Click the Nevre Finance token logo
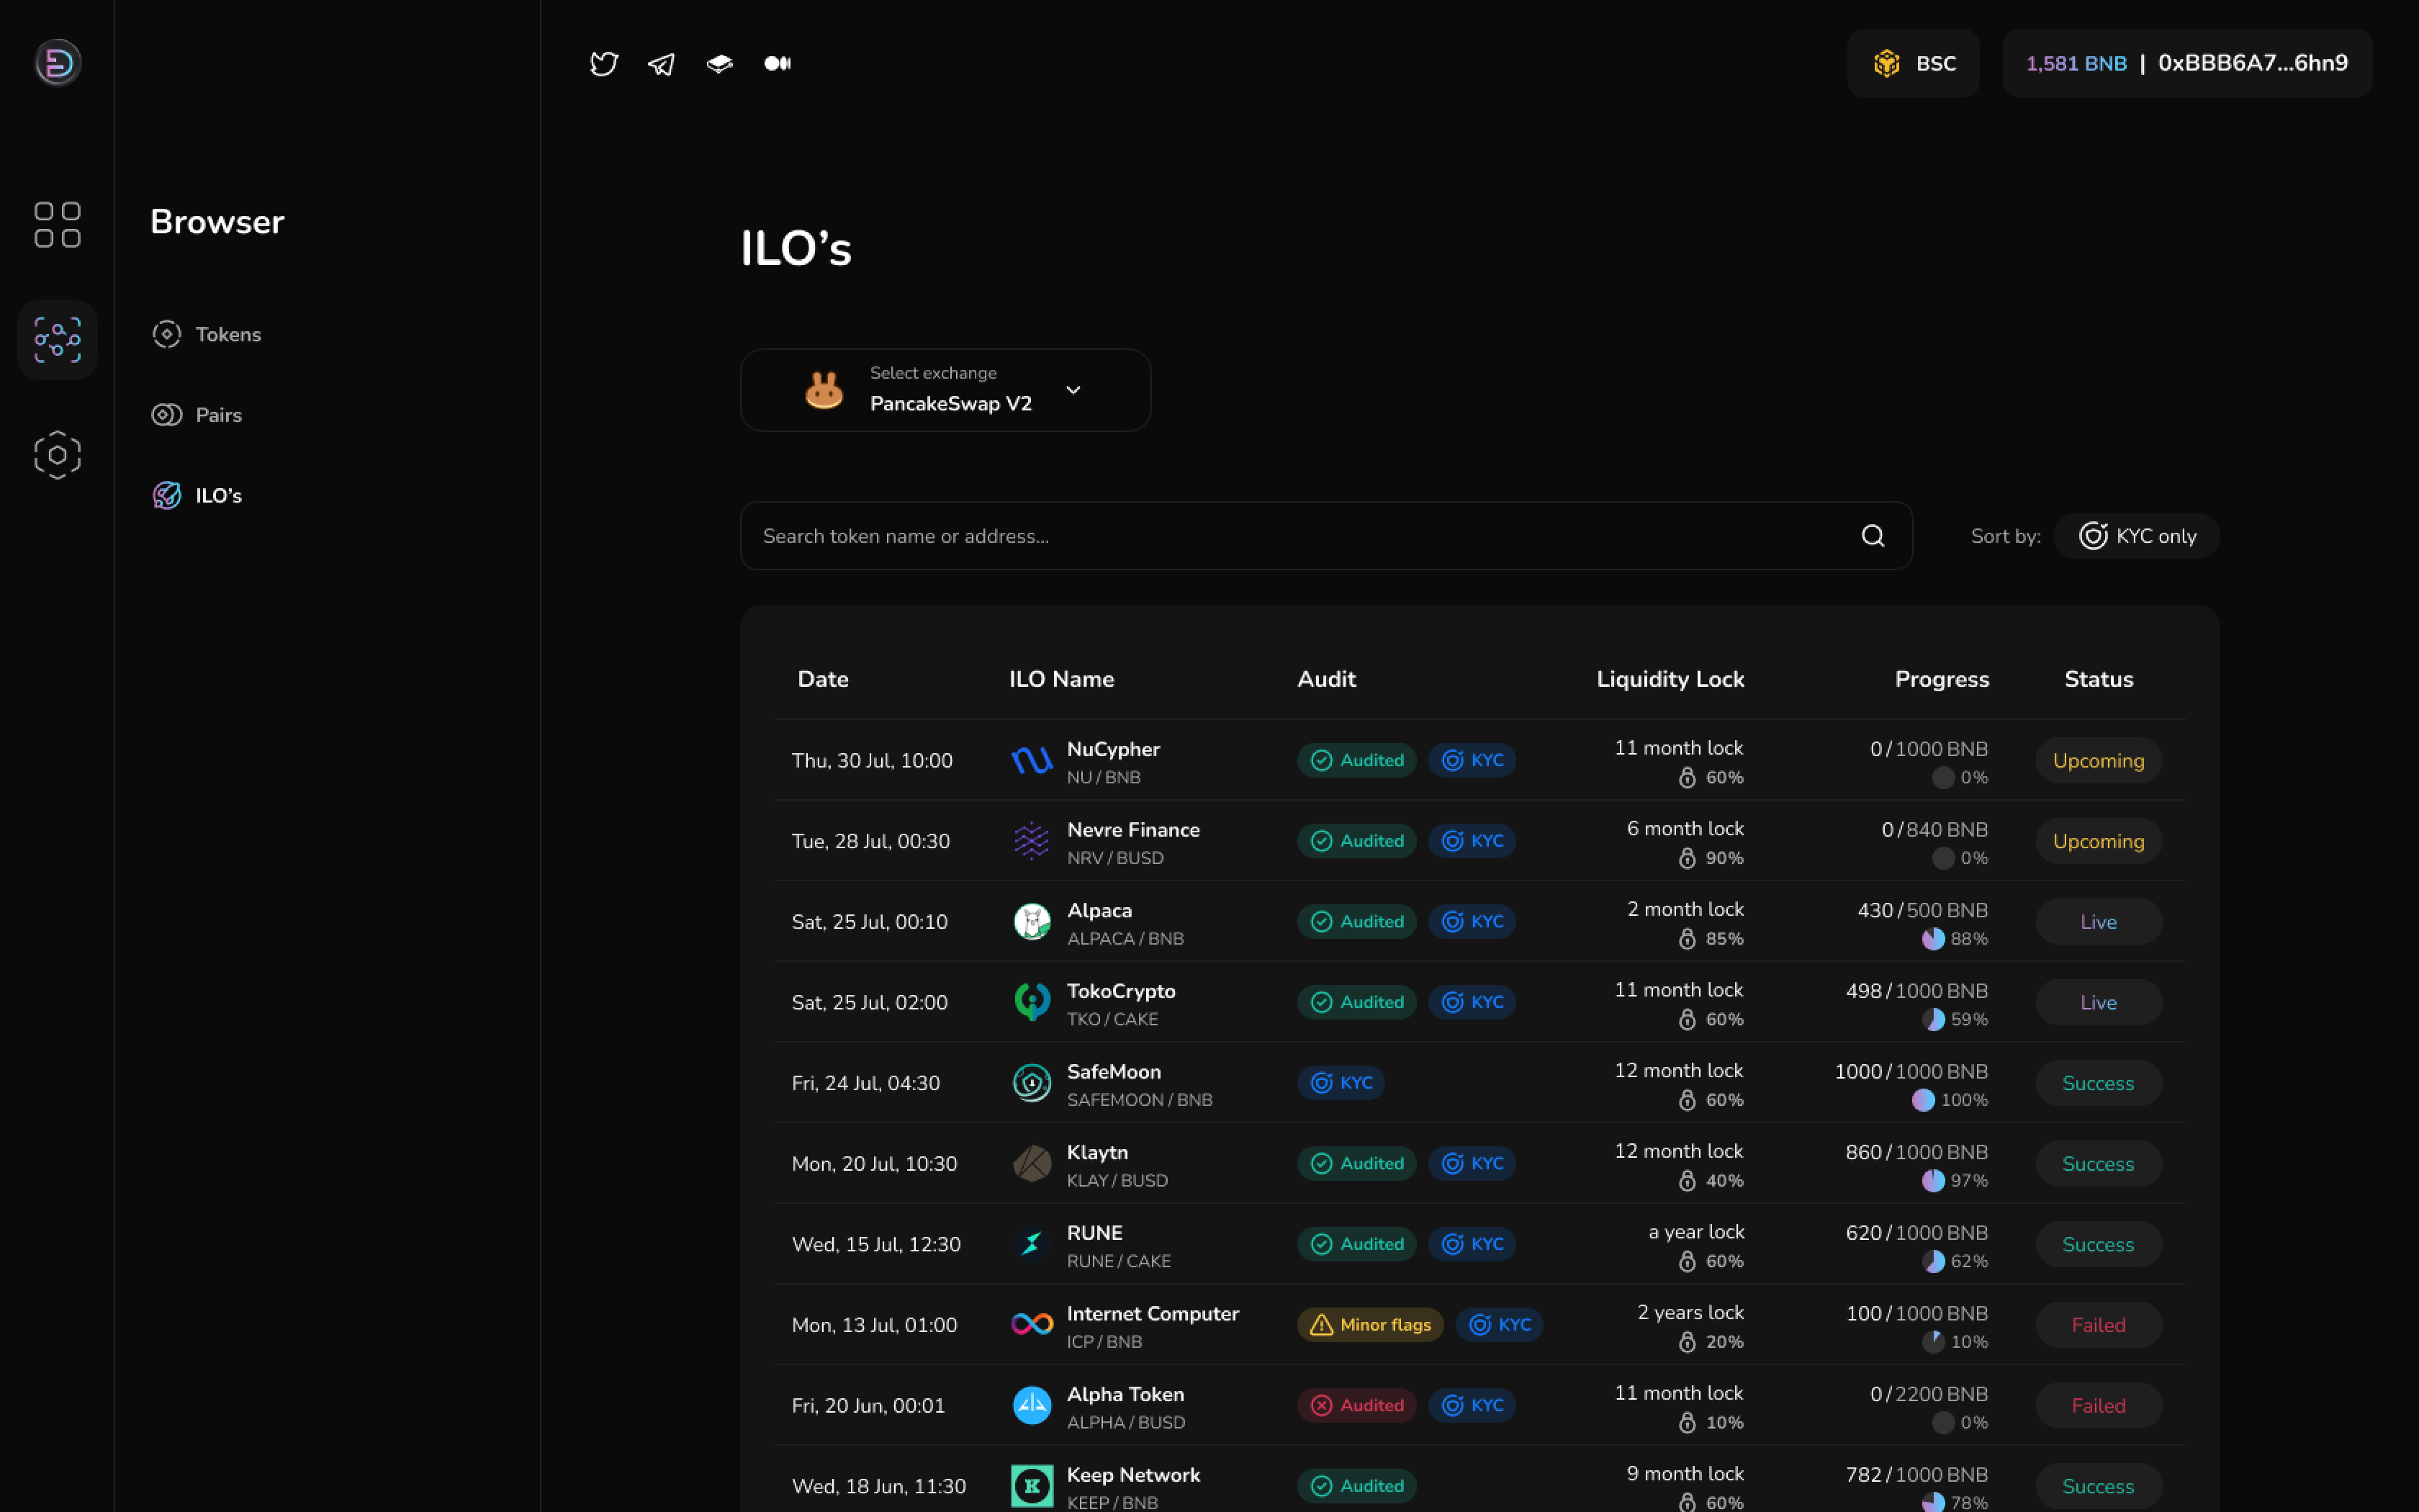The width and height of the screenshot is (2419, 1512). pos(1032,841)
